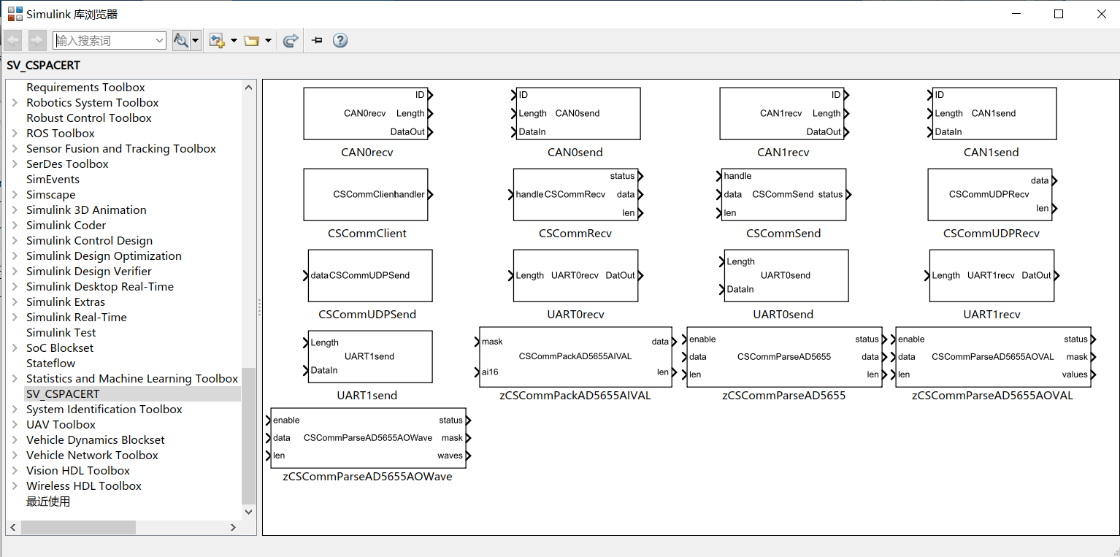Select the CSCommUDPRecv block
The image size is (1120, 557).
(991, 195)
